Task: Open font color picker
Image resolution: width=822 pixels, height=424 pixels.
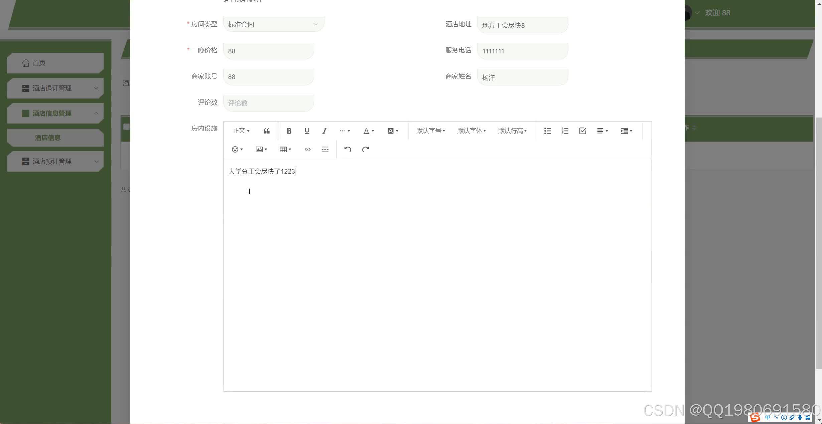Action: click(x=368, y=131)
